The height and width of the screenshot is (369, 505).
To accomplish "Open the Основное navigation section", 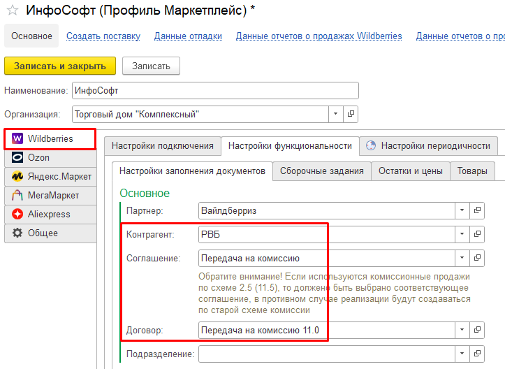I will pos(31,36).
